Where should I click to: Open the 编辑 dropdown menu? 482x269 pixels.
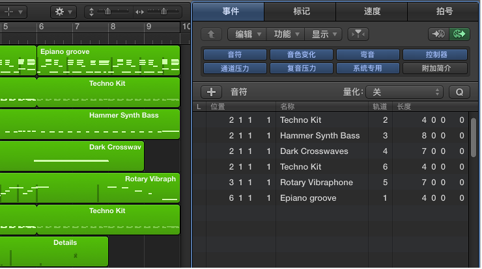click(247, 34)
